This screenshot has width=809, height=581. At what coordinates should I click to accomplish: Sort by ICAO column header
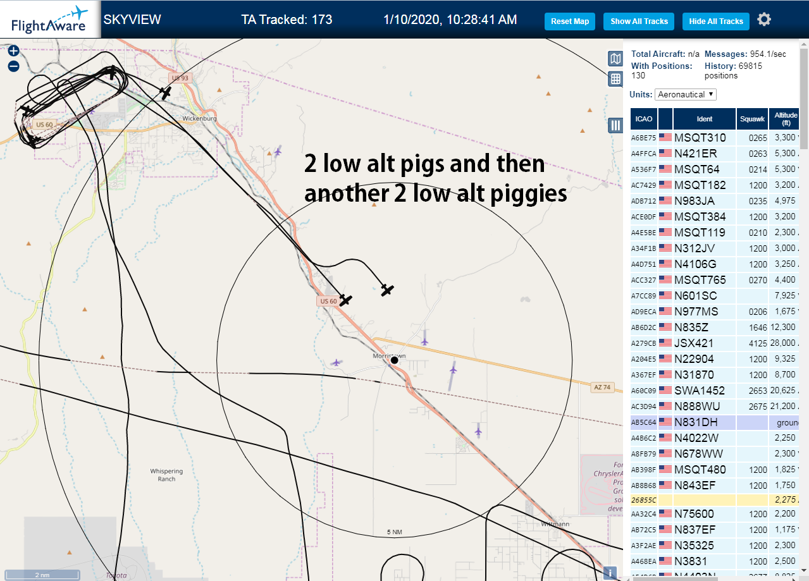tap(644, 119)
